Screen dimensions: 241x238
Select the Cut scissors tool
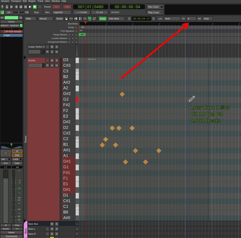[76, 19]
